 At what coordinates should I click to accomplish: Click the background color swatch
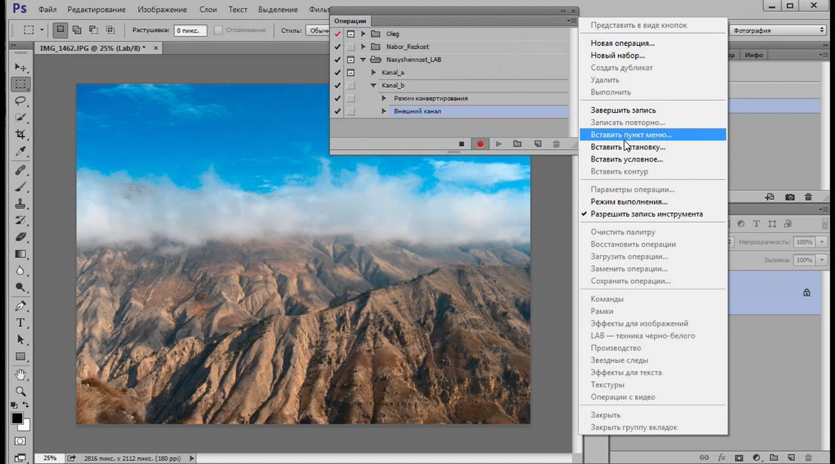coord(25,425)
